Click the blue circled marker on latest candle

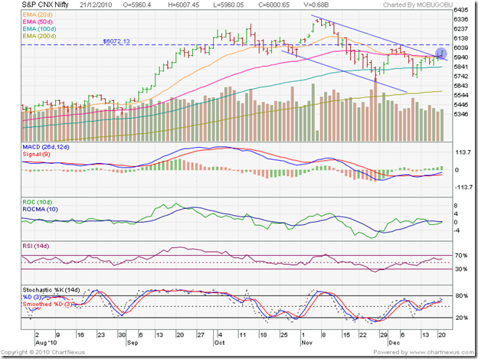[440, 52]
